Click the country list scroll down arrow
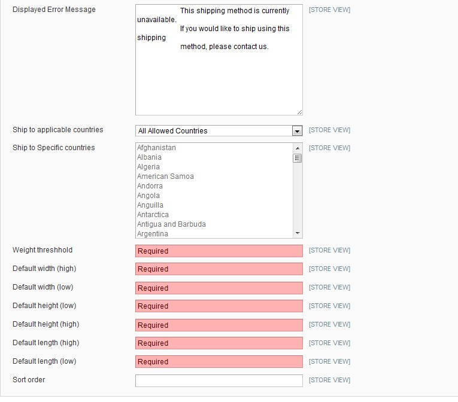 [x=298, y=233]
